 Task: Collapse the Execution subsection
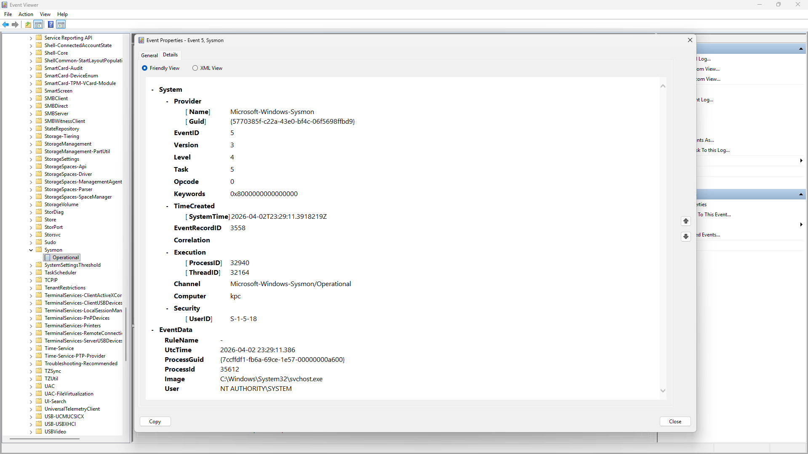(167, 252)
